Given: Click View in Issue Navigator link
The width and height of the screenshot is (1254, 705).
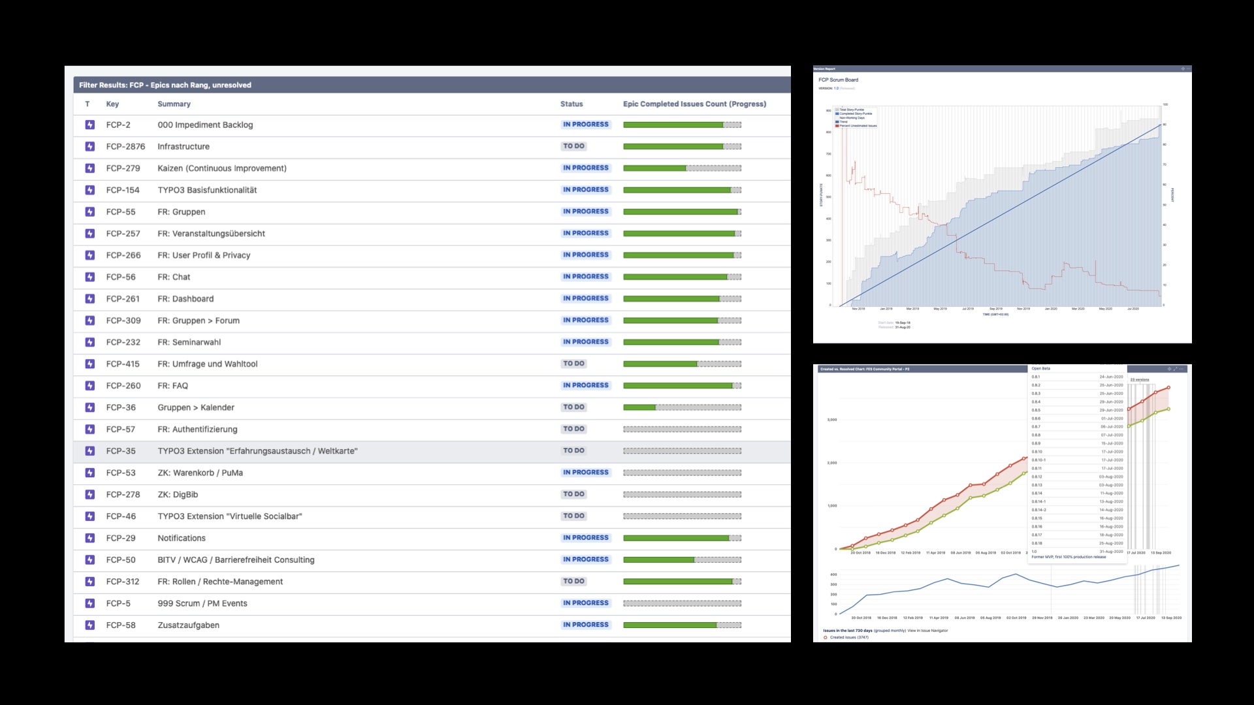Looking at the screenshot, I should click(927, 631).
